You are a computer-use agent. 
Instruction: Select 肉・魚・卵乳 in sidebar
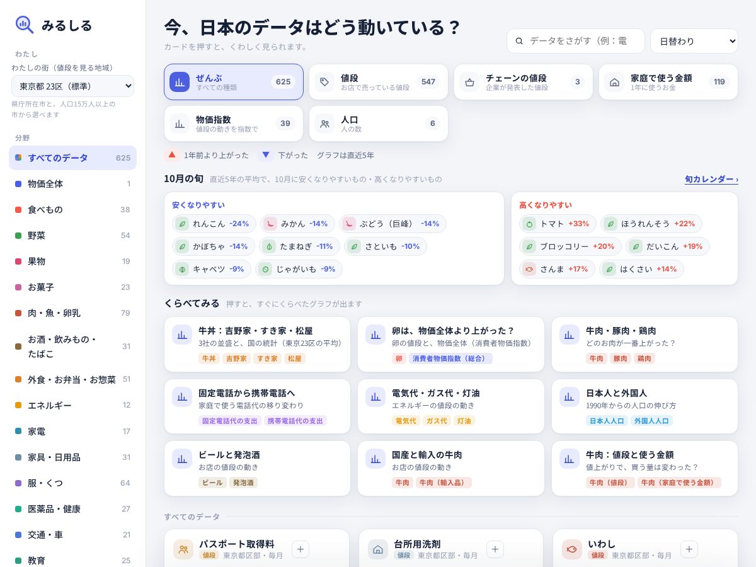[x=72, y=312]
